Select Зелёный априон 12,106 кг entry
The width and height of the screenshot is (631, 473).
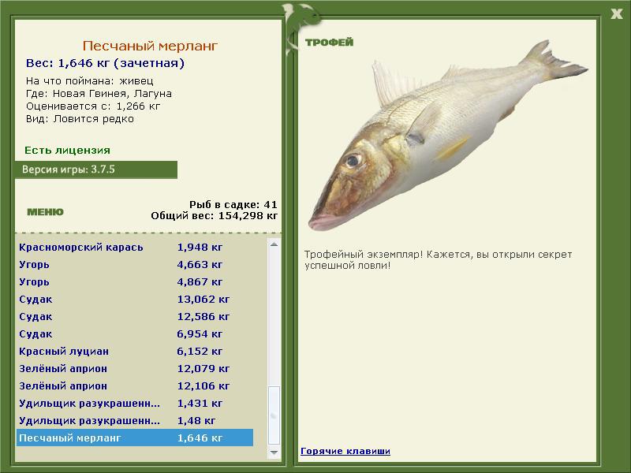[135, 385]
